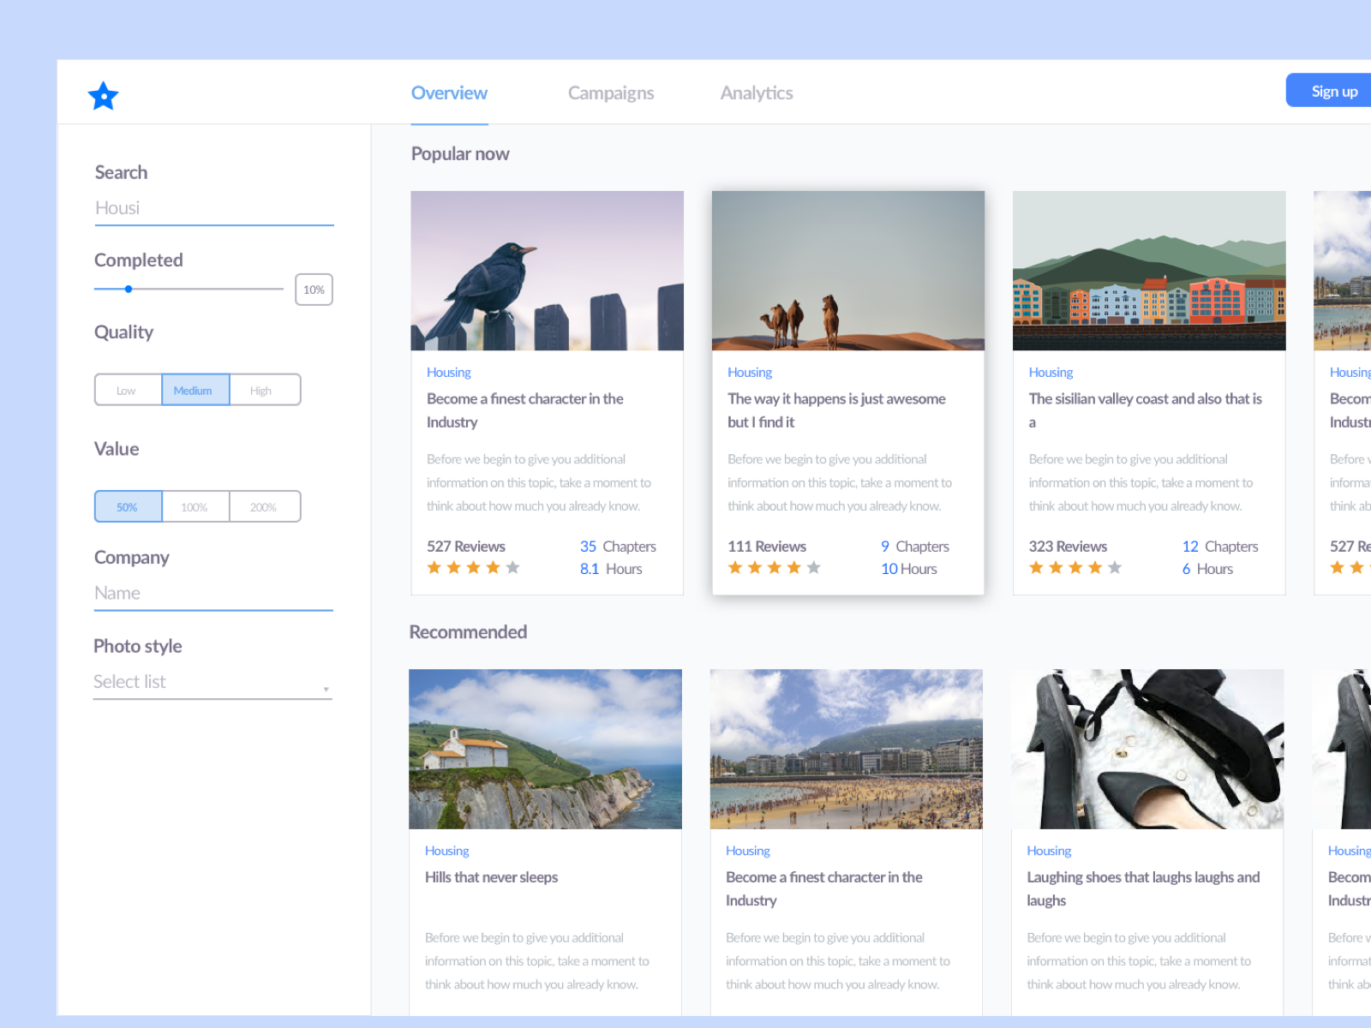This screenshot has width=1371, height=1028.
Task: Select the Medium quality option
Action: coord(195,390)
